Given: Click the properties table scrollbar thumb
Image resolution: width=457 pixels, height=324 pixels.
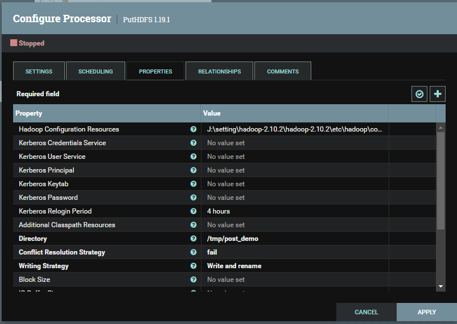Looking at the screenshot, I should (440, 181).
